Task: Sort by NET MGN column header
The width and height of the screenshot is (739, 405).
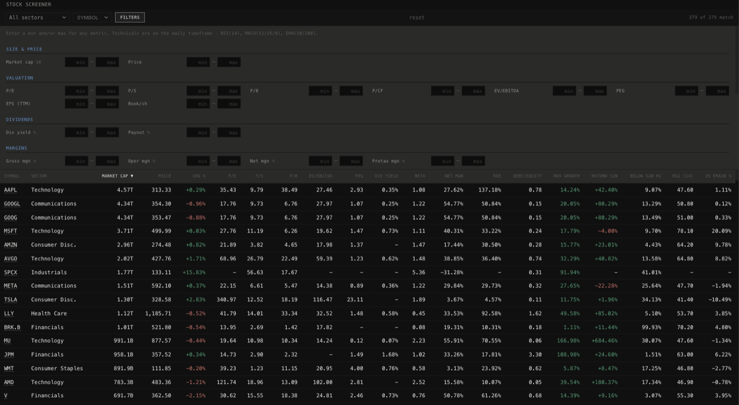Action: click(x=454, y=176)
